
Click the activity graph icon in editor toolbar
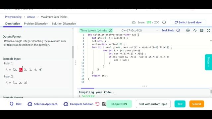point(195,30)
